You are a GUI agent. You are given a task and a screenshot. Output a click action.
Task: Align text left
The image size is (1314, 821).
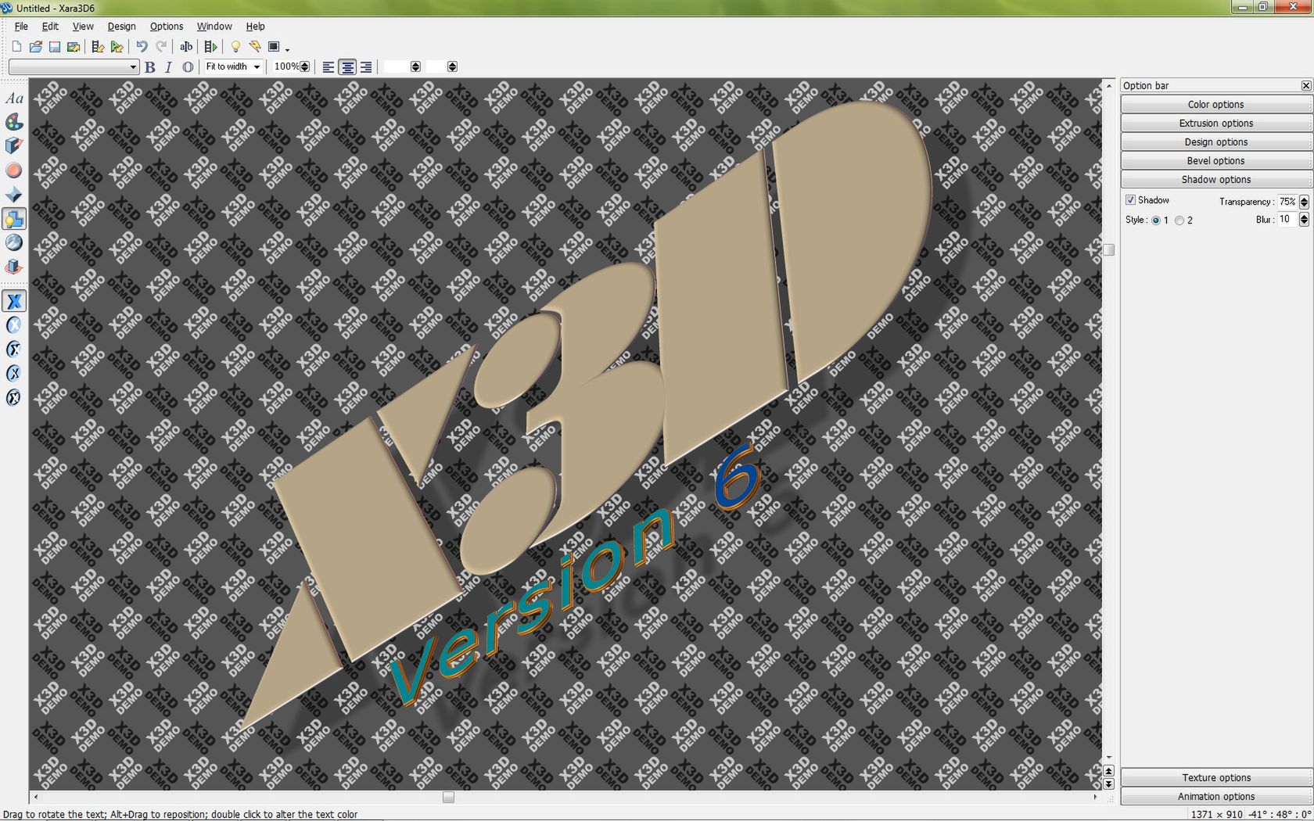tap(328, 67)
